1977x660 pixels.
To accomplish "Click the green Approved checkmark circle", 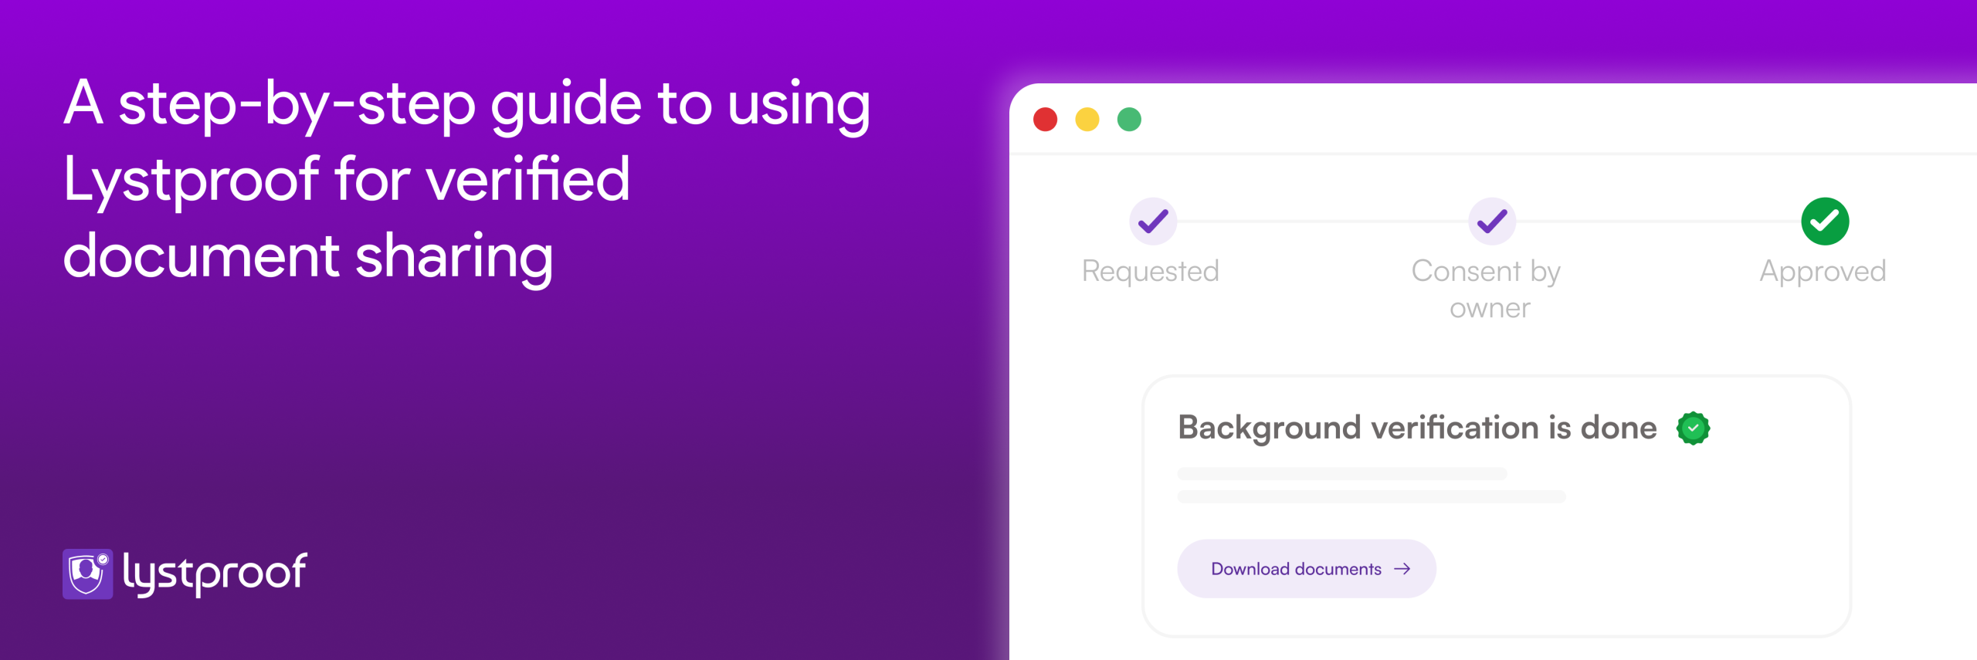I will [1824, 222].
